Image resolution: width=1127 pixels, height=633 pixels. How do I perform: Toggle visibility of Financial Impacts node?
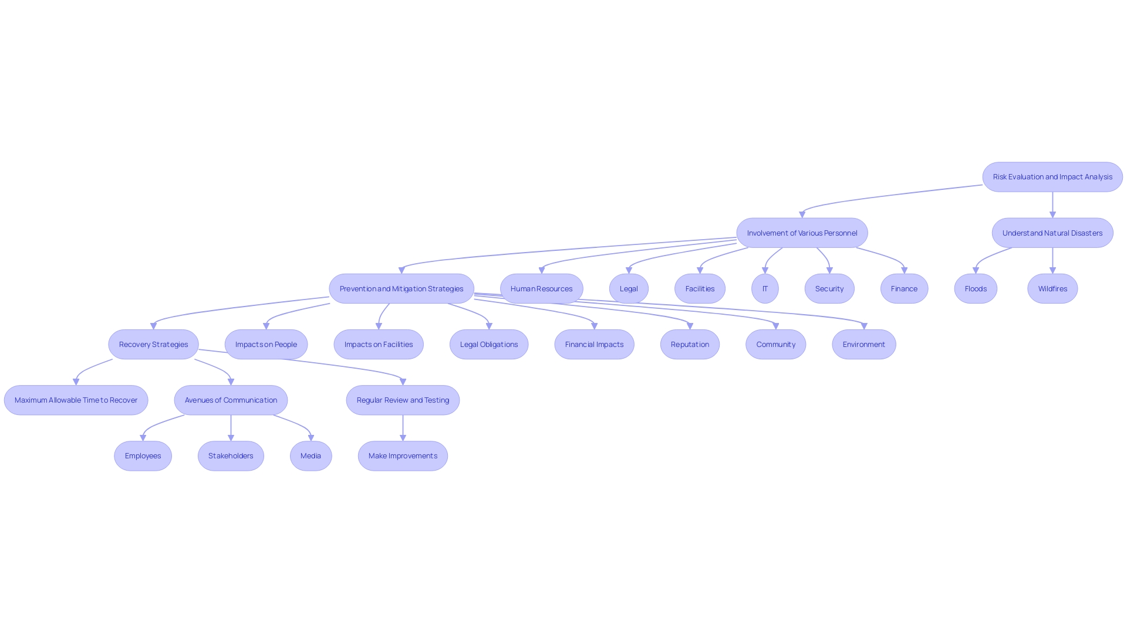click(x=593, y=344)
